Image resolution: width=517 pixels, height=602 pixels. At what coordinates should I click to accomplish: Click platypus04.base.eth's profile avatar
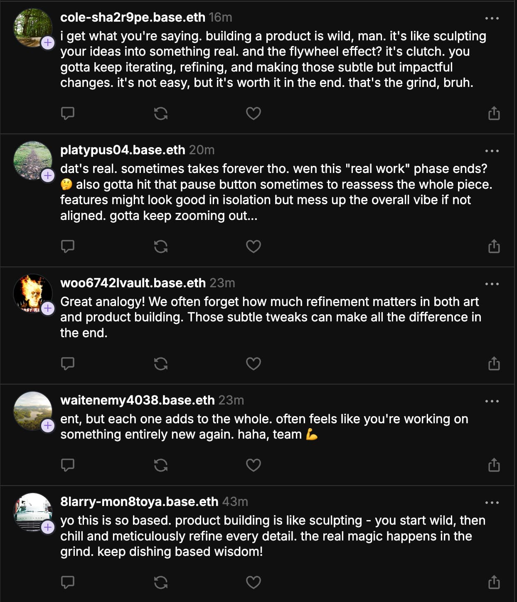coord(32,160)
